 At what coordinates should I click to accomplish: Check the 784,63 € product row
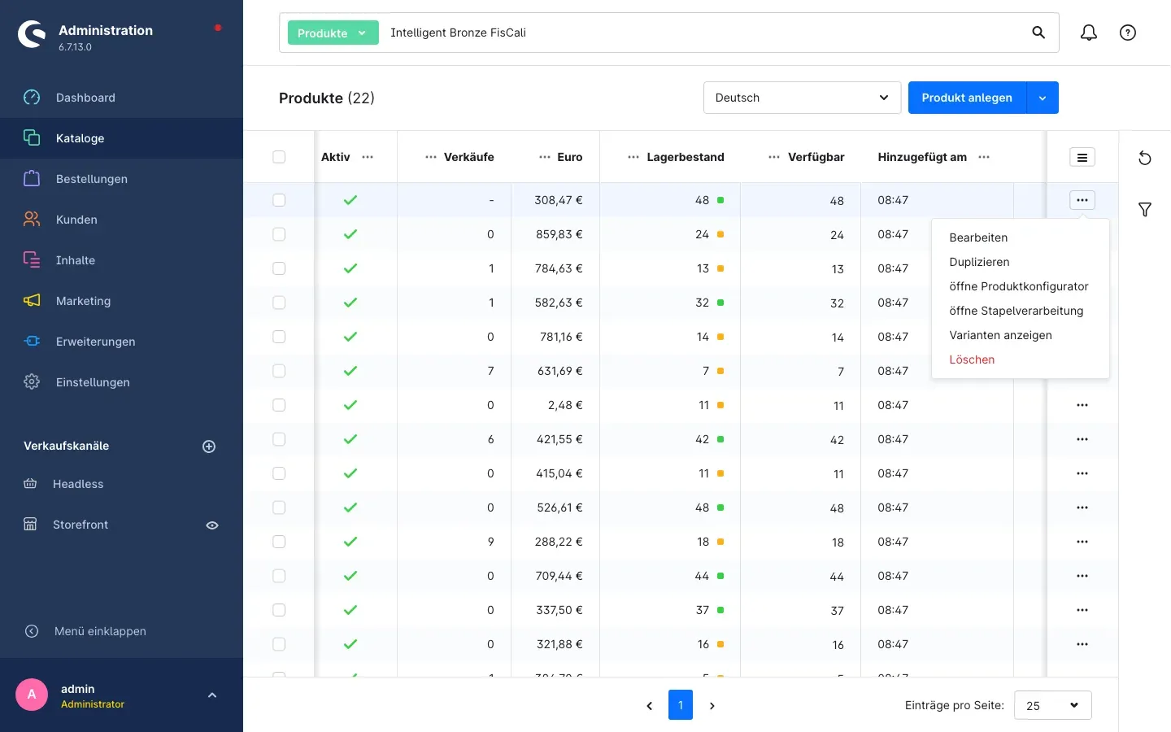click(x=279, y=268)
